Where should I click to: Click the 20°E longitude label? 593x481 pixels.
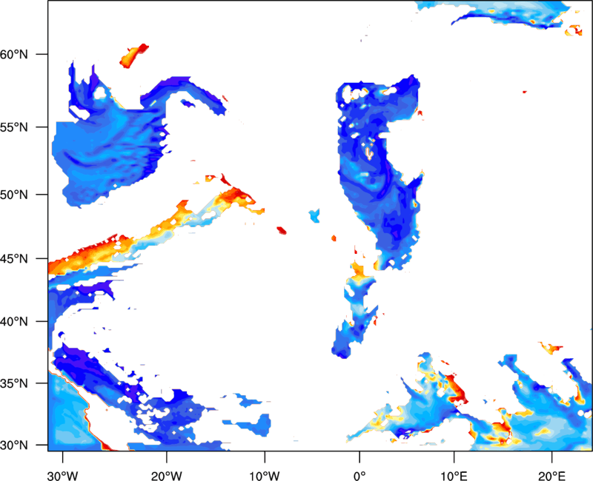[551, 476]
